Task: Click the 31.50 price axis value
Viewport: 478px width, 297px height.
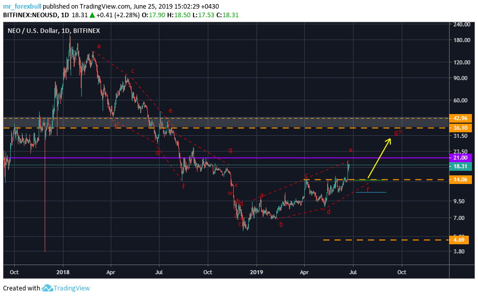Action: (x=460, y=136)
